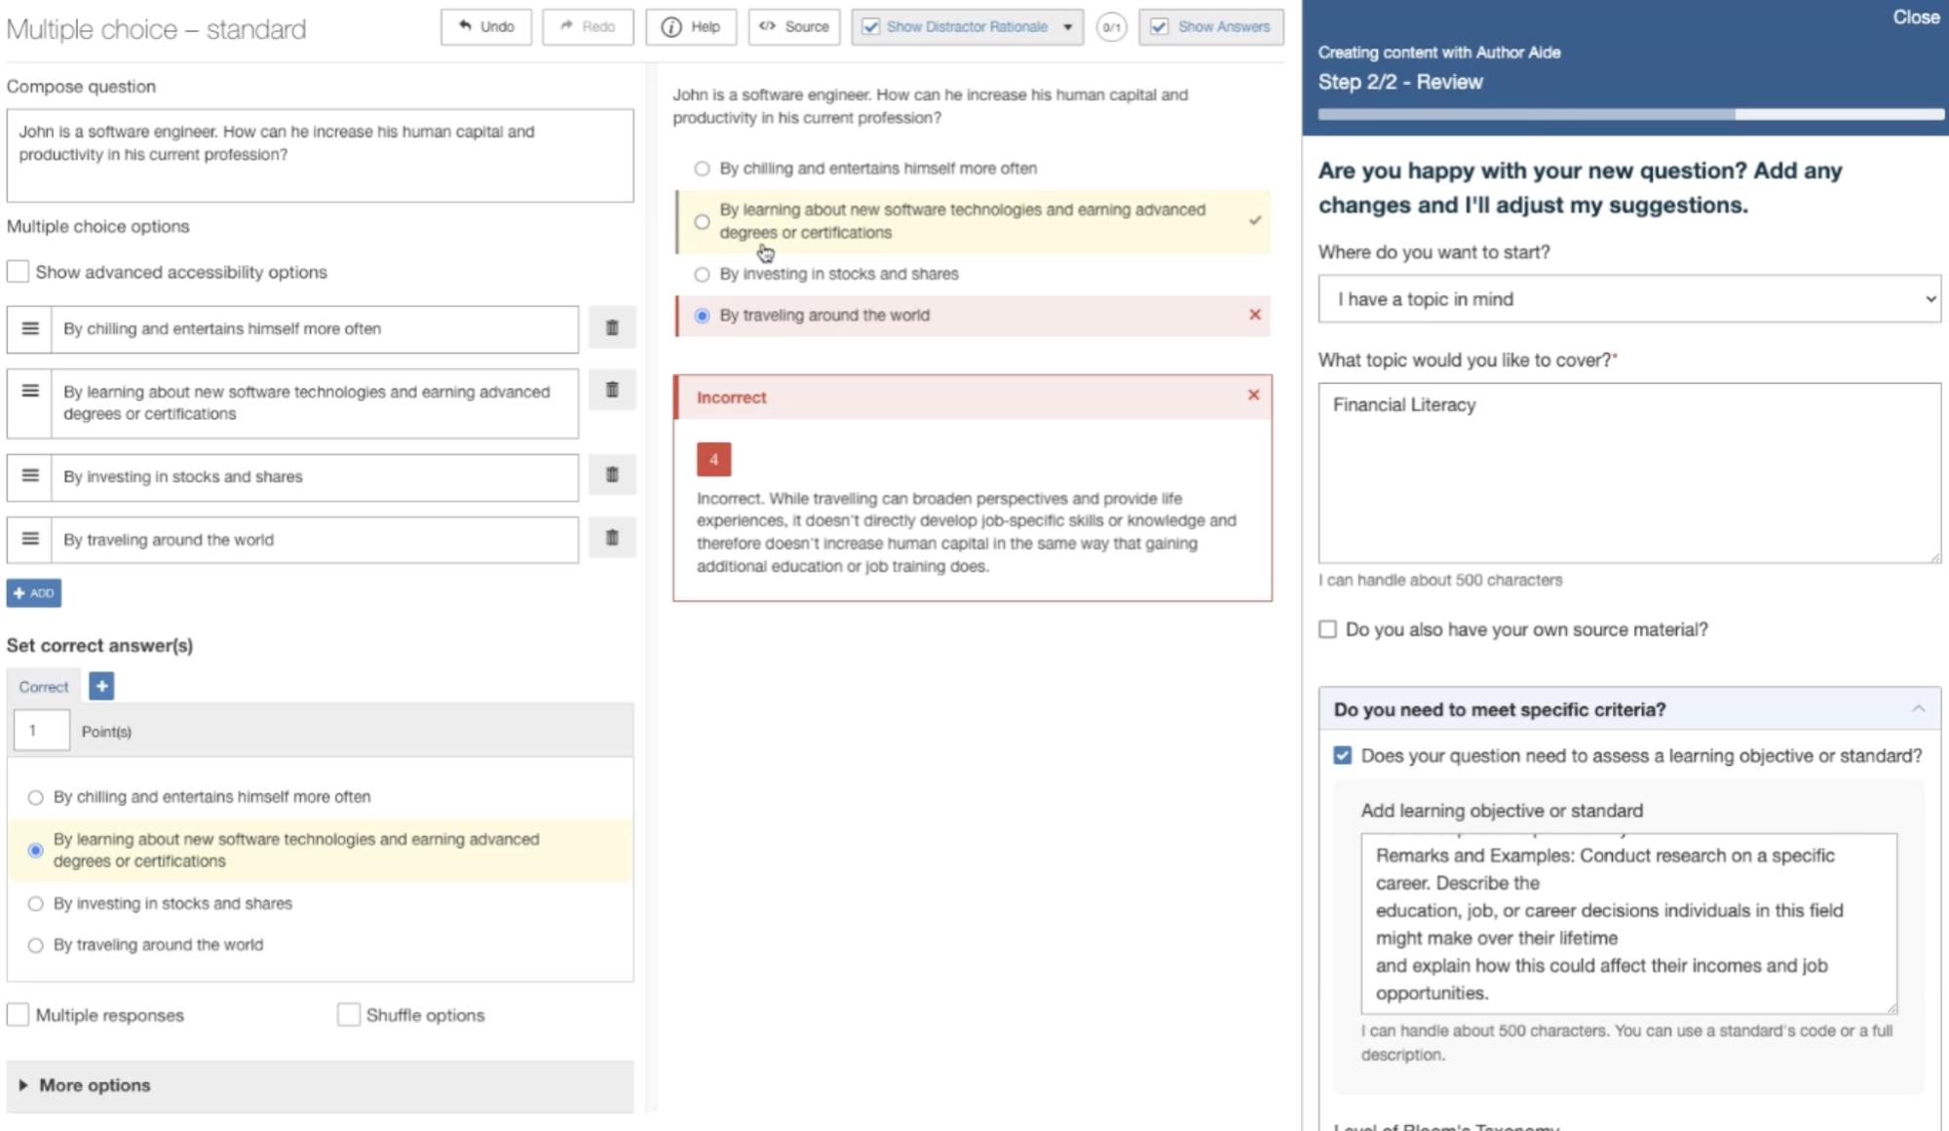Click the Step 2/2 progress bar

(1628, 114)
